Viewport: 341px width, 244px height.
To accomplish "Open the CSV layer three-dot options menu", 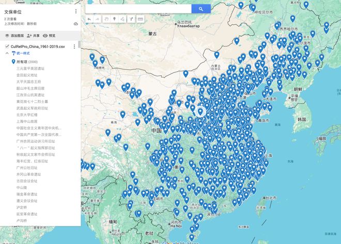I will tap(74, 46).
